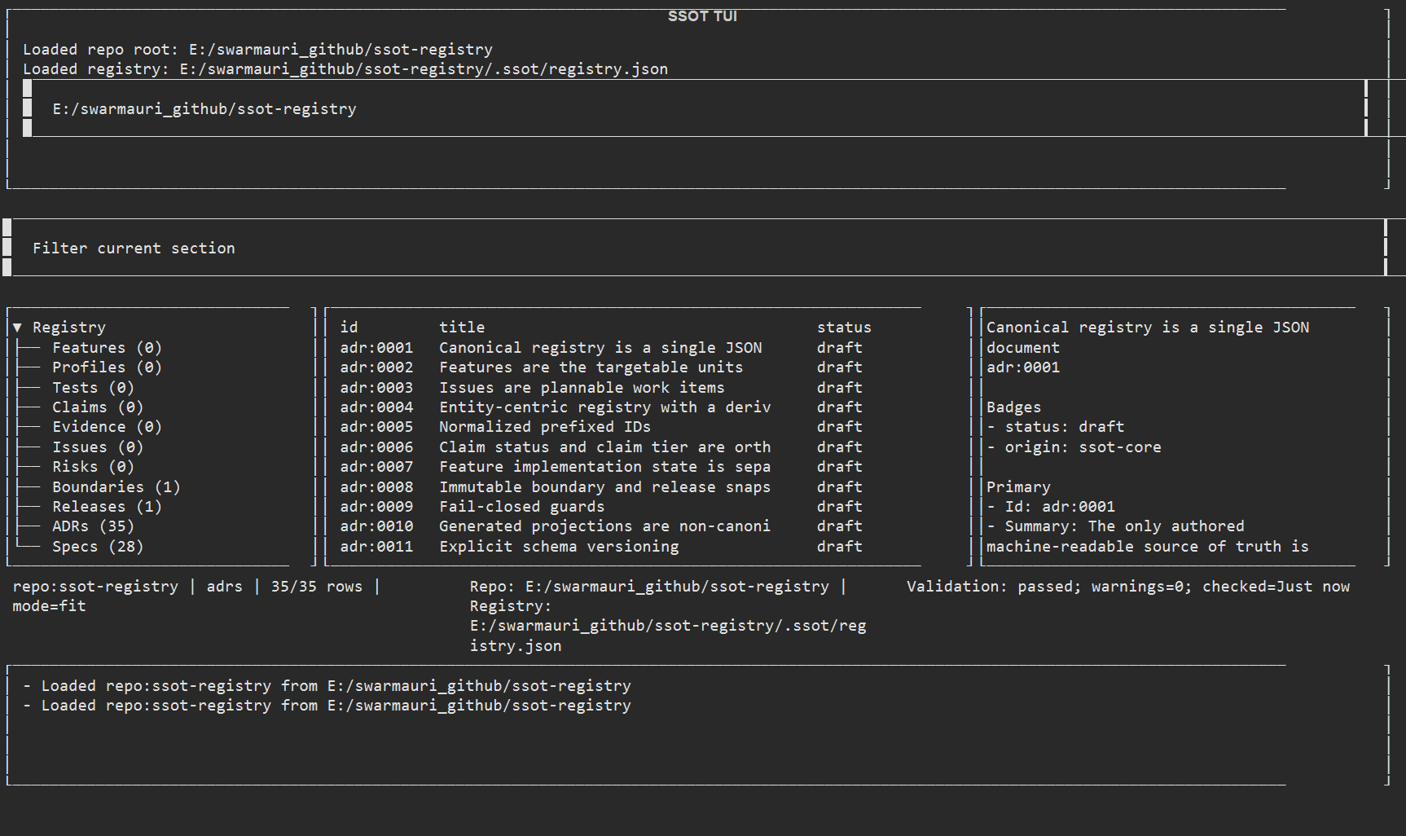Click 'origin: ssot-core' badge line
The image size is (1406, 836).
point(1074,447)
